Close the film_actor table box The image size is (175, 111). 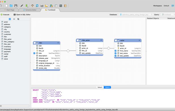101,40
